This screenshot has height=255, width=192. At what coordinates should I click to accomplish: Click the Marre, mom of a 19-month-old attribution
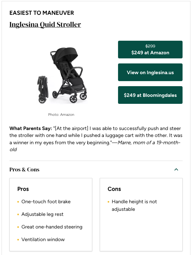click(x=148, y=142)
